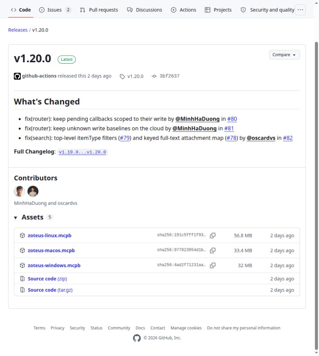Open the three-dot overflow menu

[x=300, y=10]
